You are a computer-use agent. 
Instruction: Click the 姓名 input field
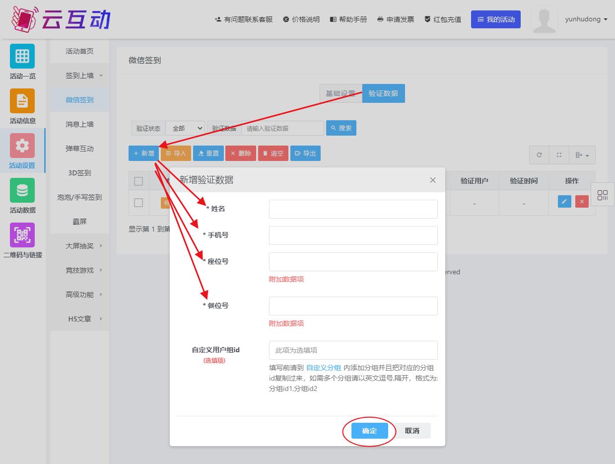(353, 209)
